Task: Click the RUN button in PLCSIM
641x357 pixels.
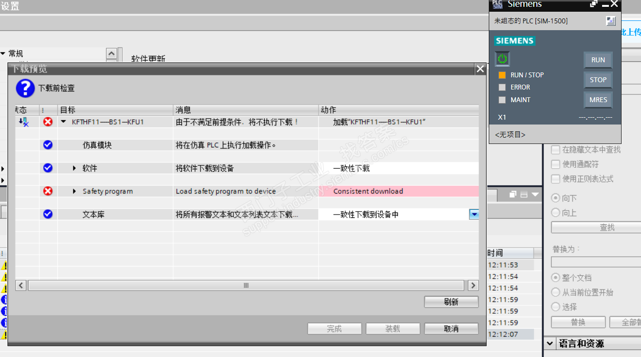Action: point(598,60)
